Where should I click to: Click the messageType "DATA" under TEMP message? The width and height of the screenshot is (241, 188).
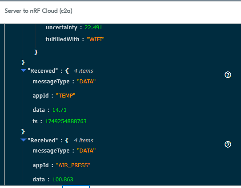coord(86,81)
